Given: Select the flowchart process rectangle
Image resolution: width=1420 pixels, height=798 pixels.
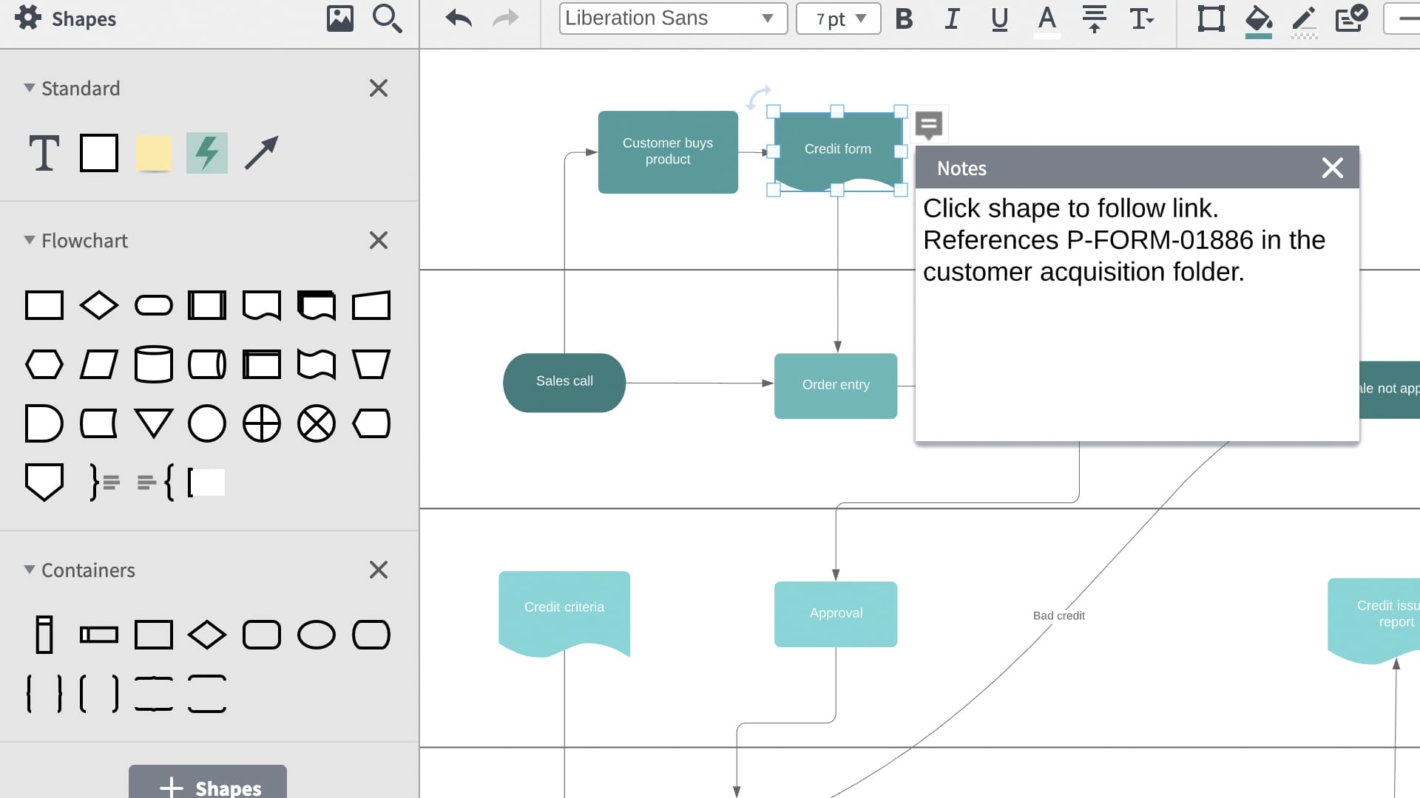Looking at the screenshot, I should coord(44,305).
